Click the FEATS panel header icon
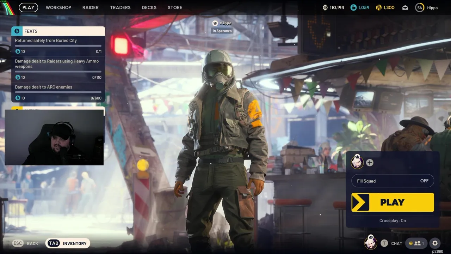 point(17,31)
